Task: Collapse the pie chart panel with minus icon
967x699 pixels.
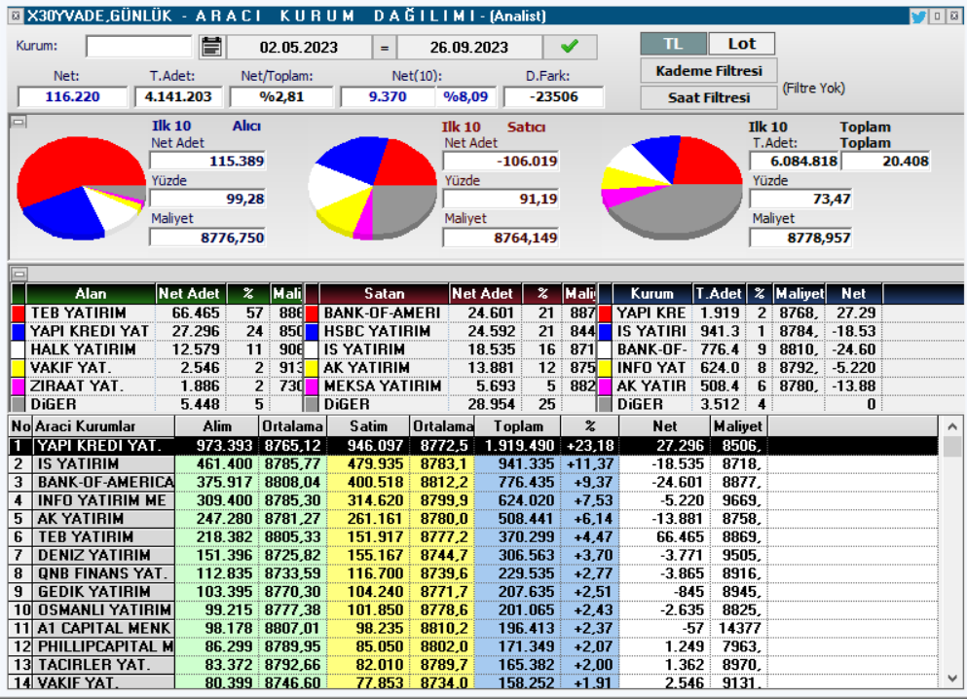Action: pos(19,122)
